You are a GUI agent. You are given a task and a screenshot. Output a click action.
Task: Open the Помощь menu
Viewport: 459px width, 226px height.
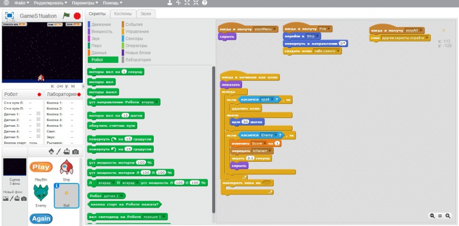tap(112, 3)
